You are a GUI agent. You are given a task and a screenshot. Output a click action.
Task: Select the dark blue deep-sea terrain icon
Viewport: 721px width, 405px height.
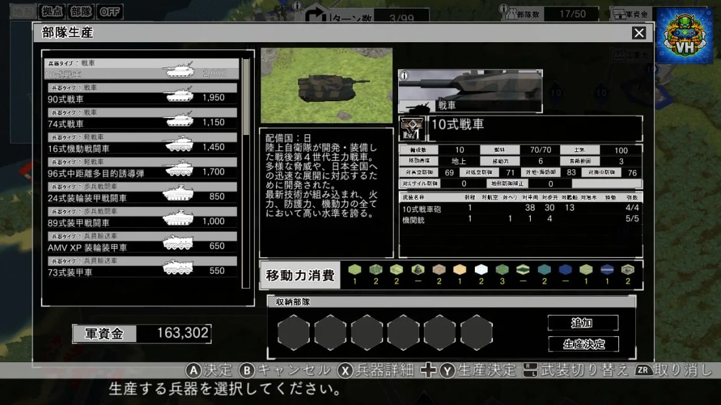click(565, 269)
